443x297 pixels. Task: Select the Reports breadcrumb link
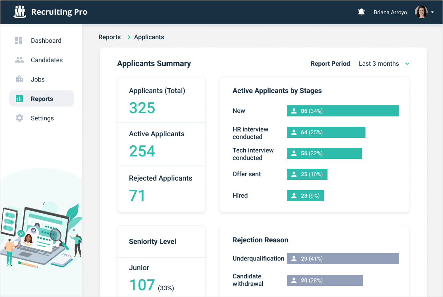pos(110,37)
